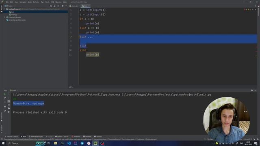Click the 'Process finished with exit code 0' output
Image resolution: width=260 pixels, height=146 pixels.
(x=40, y=112)
